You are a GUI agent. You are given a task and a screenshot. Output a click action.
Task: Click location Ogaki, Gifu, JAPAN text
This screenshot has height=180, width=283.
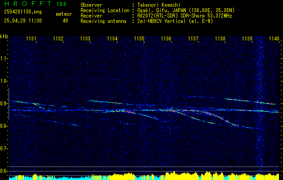tap(186, 10)
